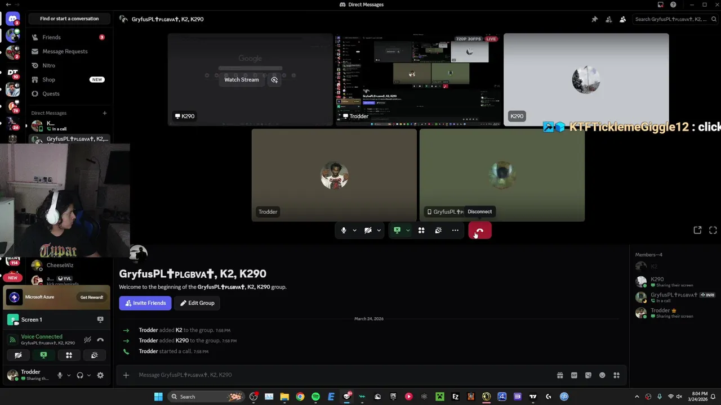Open Trodder's live stream thumbnail
This screenshot has width=721, height=405.
click(x=418, y=79)
